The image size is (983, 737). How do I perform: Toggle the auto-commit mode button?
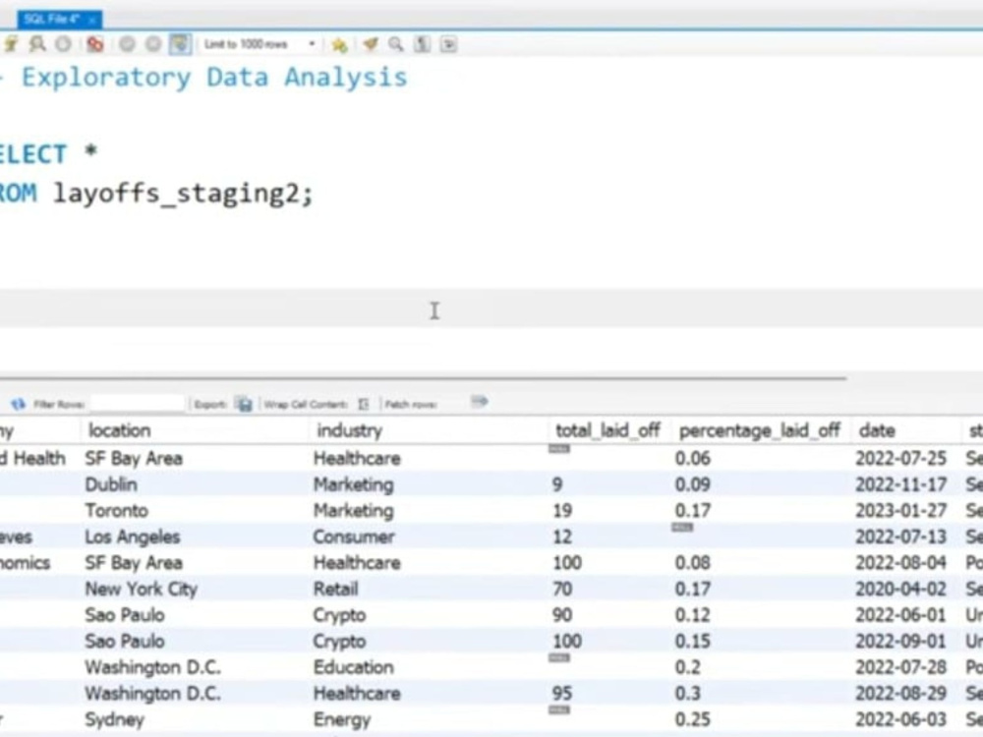click(180, 44)
